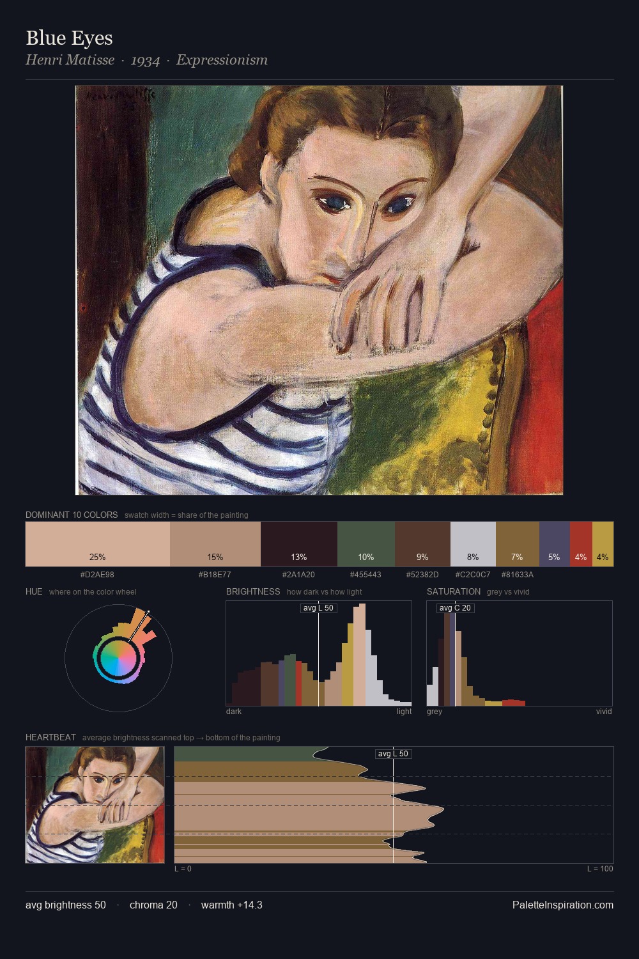Click the 13% dark swatch #2A1A20
639x959 pixels.
[299, 544]
